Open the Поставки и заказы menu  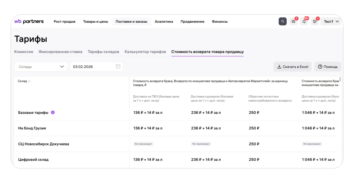point(131,22)
